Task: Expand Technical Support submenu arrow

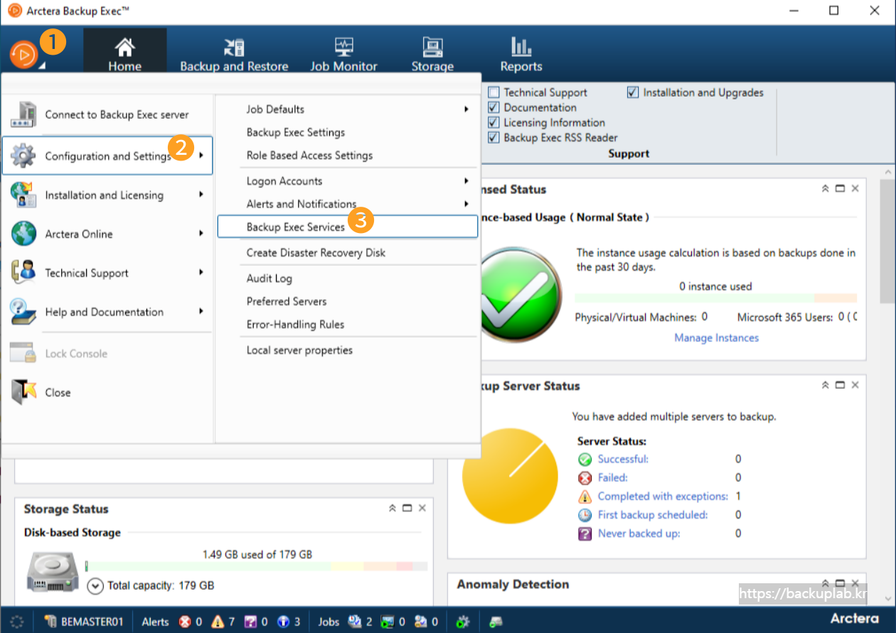Action: click(202, 273)
